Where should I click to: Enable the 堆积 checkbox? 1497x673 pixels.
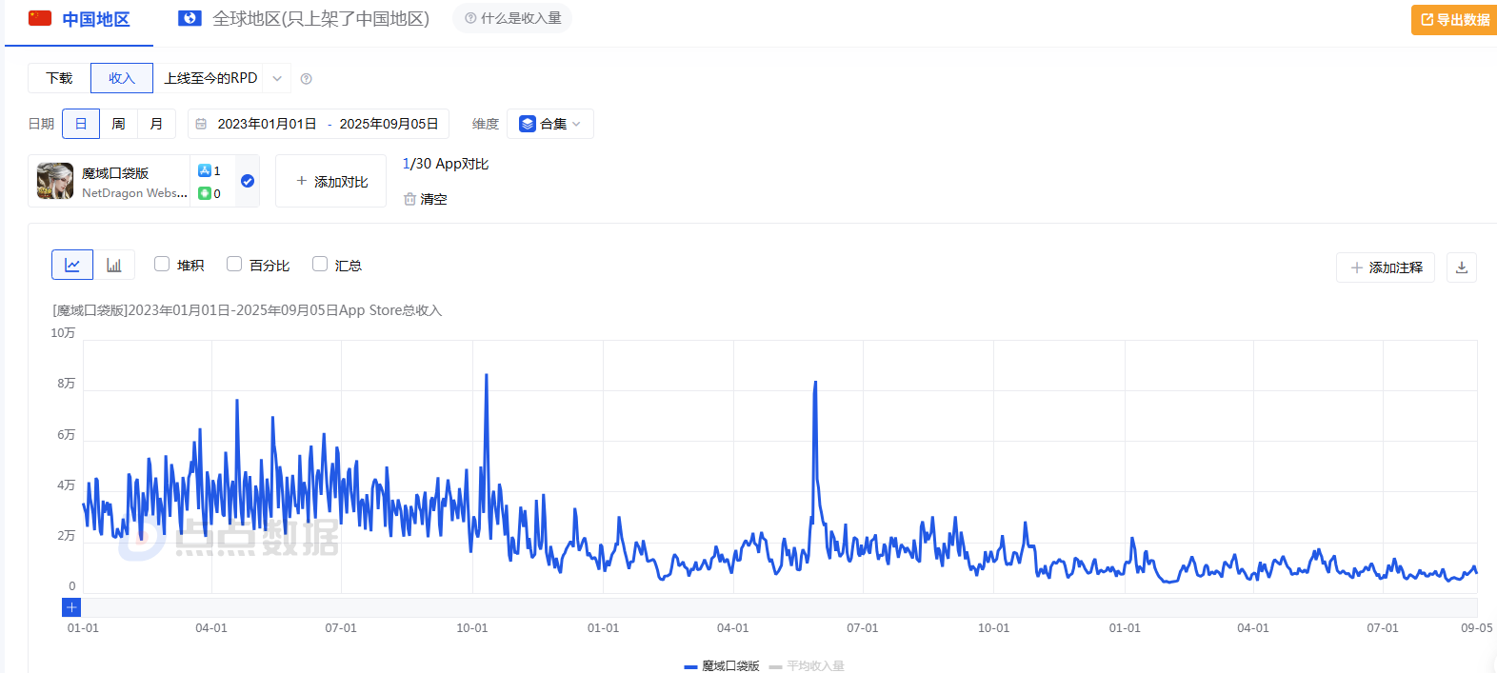click(x=162, y=264)
